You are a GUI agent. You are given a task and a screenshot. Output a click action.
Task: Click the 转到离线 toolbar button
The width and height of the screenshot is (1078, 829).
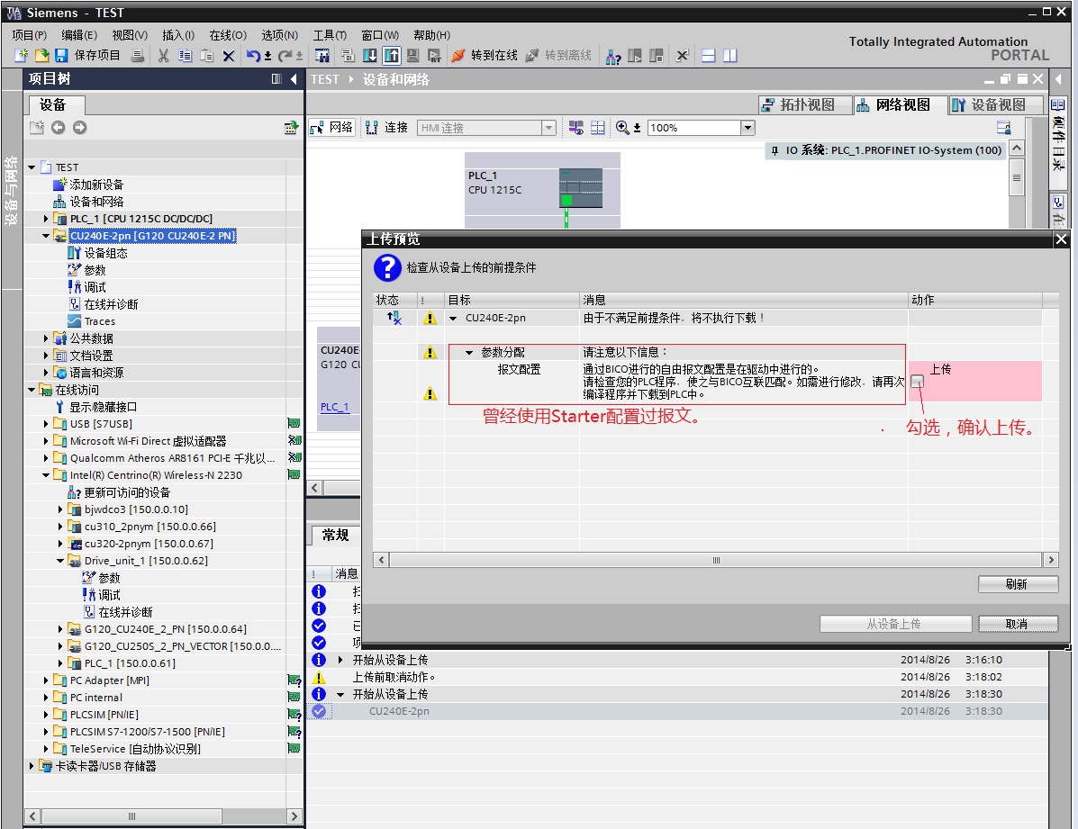click(558, 56)
